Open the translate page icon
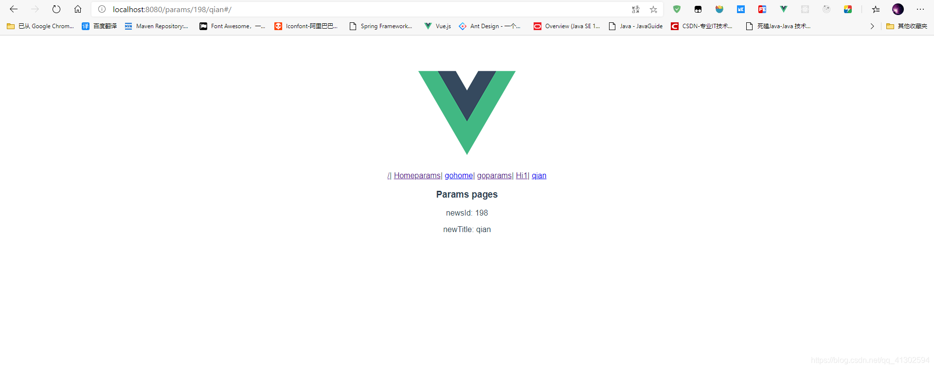 point(635,9)
